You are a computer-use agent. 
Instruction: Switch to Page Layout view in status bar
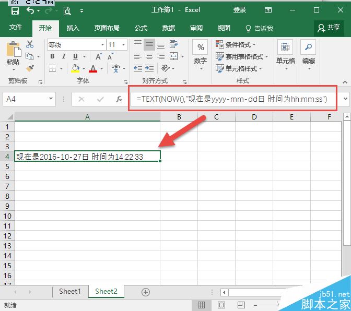pyautogui.click(x=221, y=305)
